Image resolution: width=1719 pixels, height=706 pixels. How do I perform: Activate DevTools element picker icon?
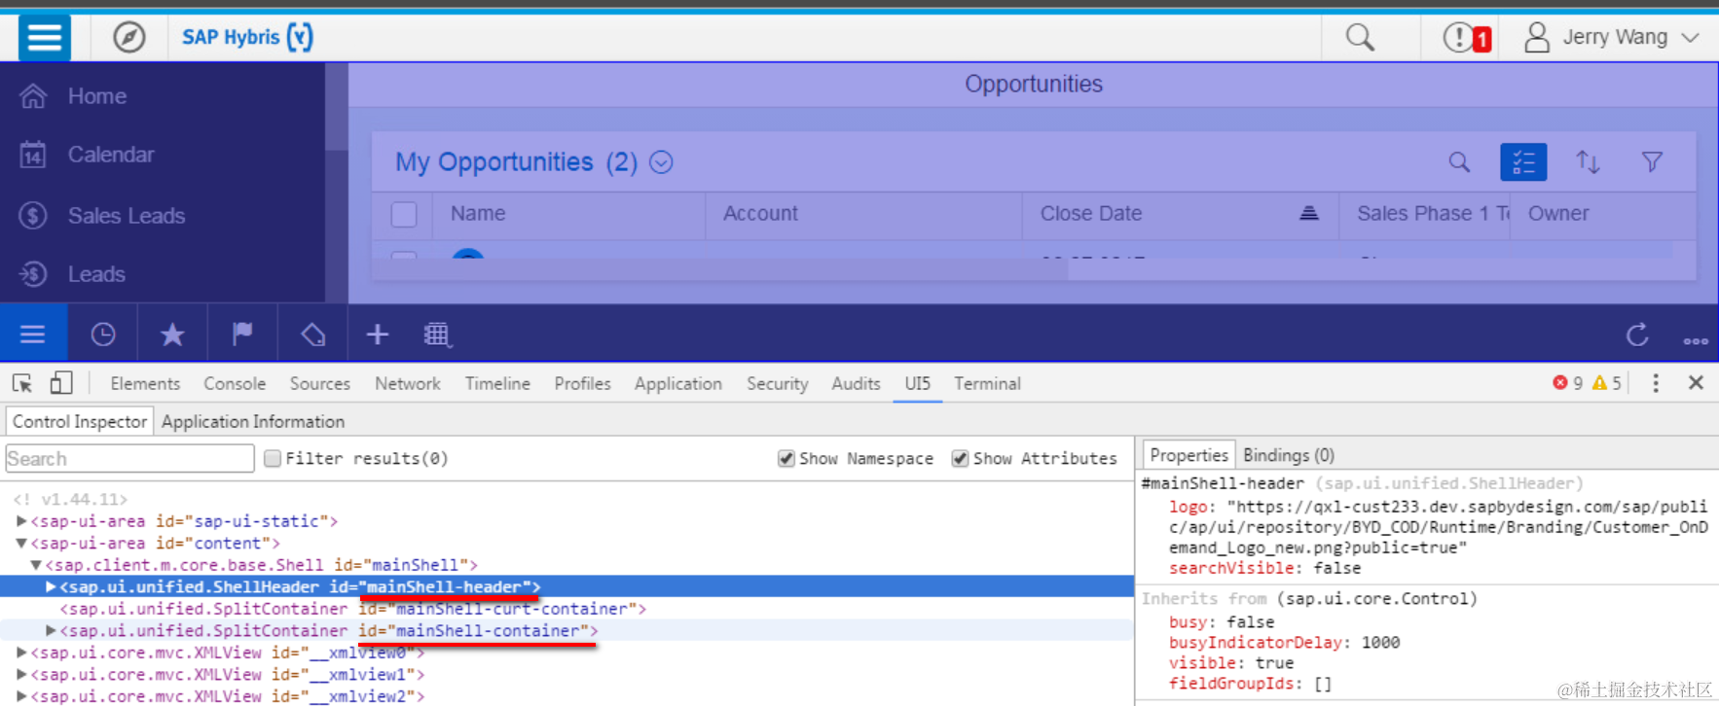coord(22,383)
